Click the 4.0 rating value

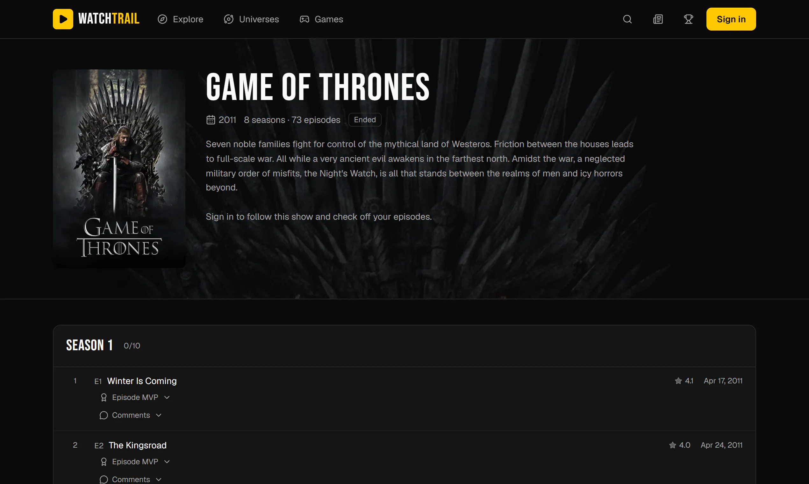(684, 445)
